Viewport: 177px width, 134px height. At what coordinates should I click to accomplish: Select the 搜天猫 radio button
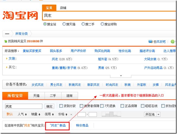64,24
